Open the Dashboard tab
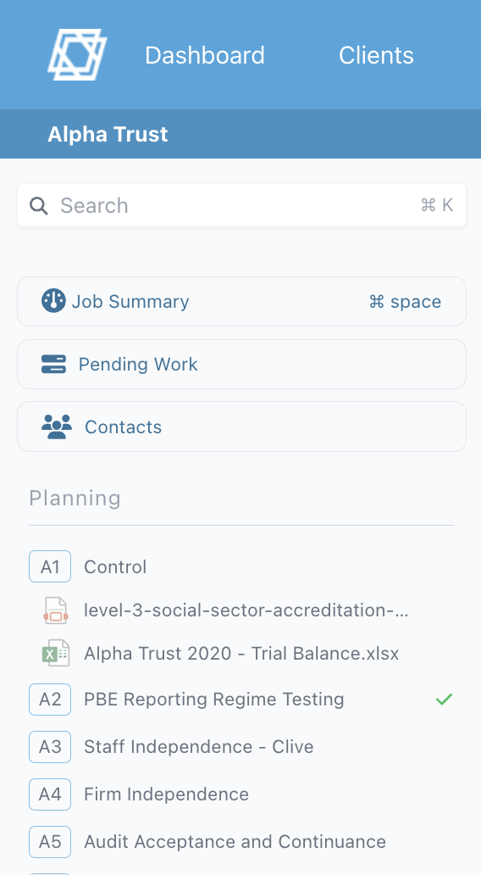Image resolution: width=481 pixels, height=875 pixels. tap(205, 54)
